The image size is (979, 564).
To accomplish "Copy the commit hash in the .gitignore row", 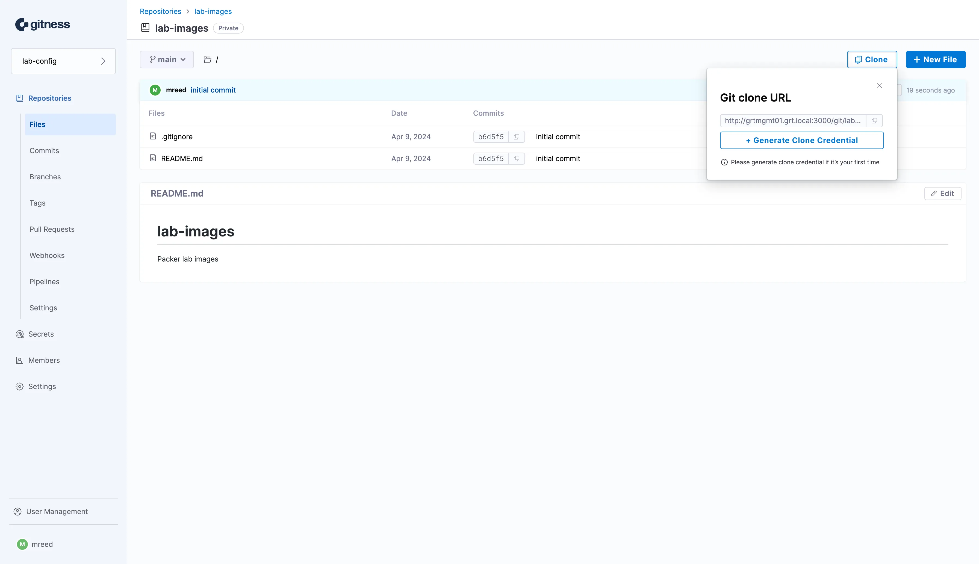I will [516, 137].
